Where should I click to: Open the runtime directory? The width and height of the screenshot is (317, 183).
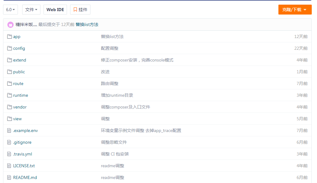click(x=21, y=95)
